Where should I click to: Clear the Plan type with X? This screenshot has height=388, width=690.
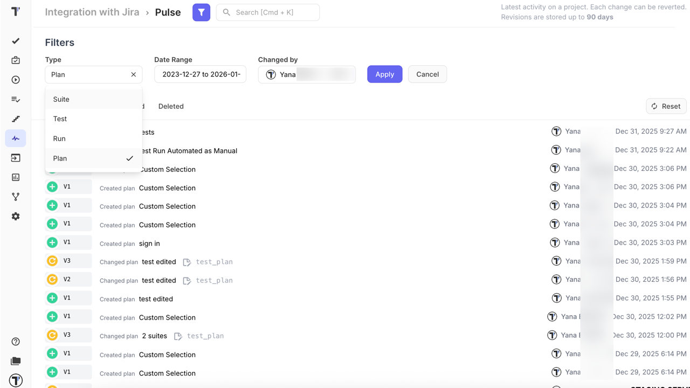coord(134,74)
